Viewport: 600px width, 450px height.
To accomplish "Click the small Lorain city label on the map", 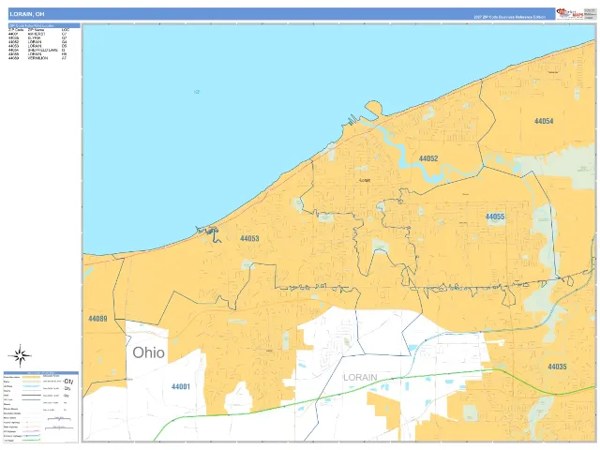I will (x=365, y=180).
